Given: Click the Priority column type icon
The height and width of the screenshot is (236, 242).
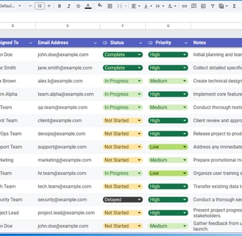Looking at the screenshot, I should point(150,43).
